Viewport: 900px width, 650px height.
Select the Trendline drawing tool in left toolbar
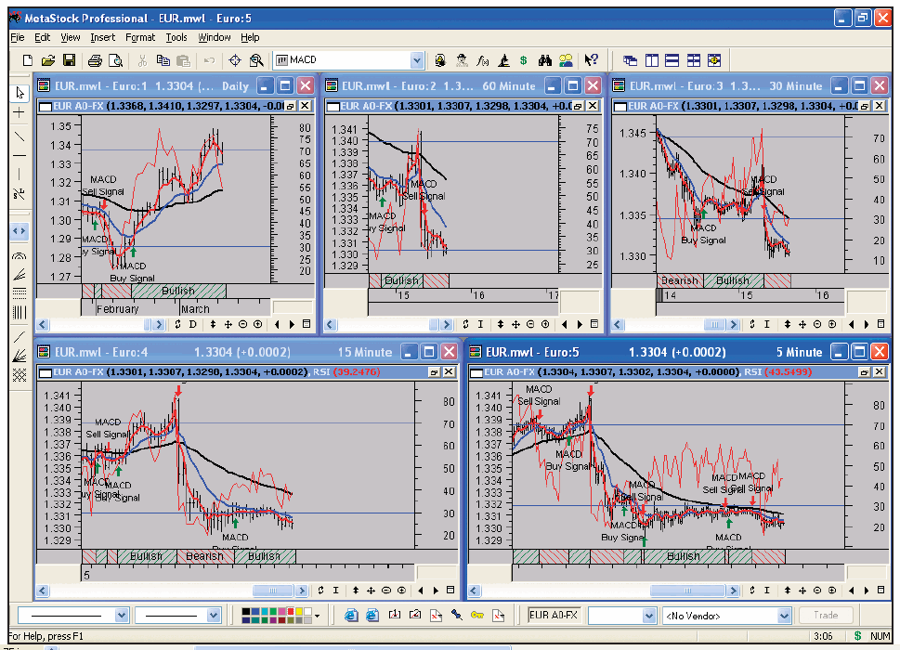click(x=20, y=135)
